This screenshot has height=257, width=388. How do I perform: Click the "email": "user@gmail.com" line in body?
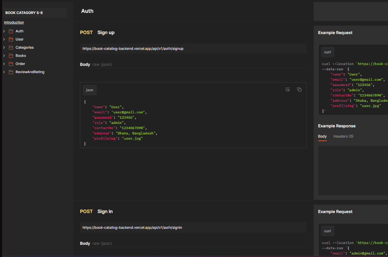tap(120, 112)
